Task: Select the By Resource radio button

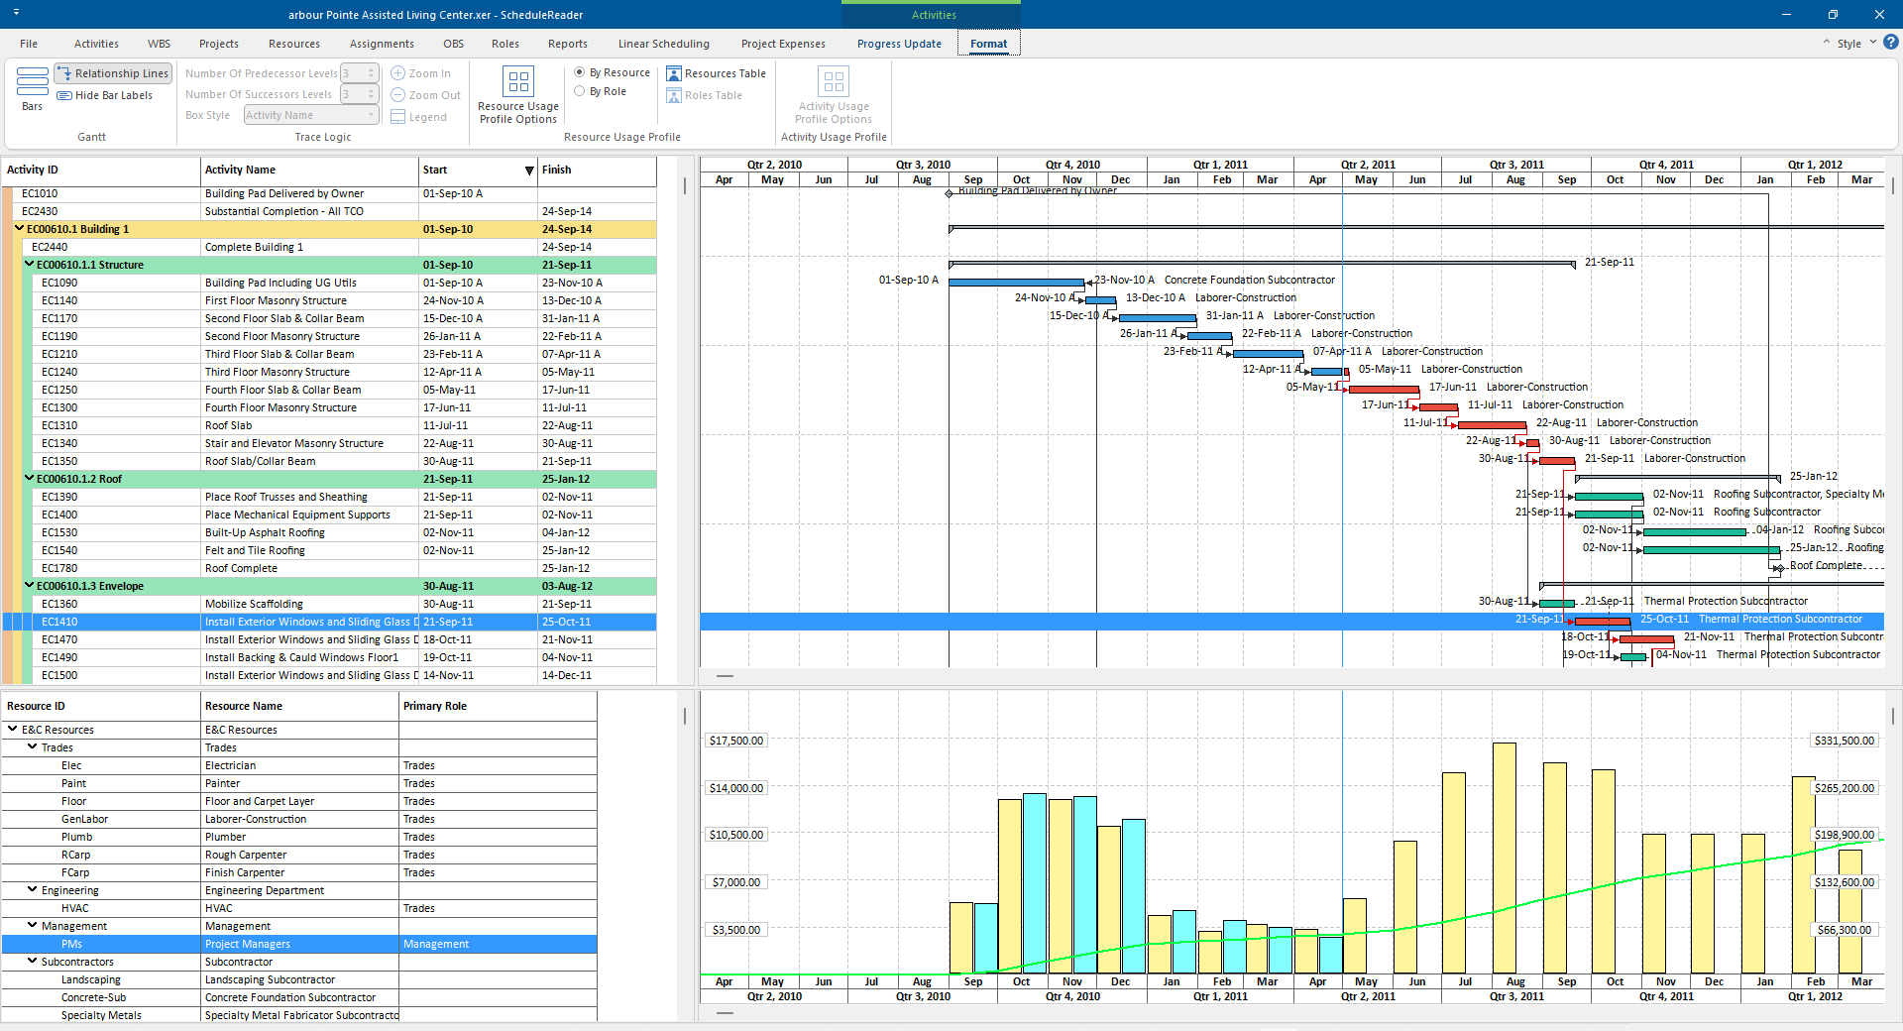Action: (580, 72)
